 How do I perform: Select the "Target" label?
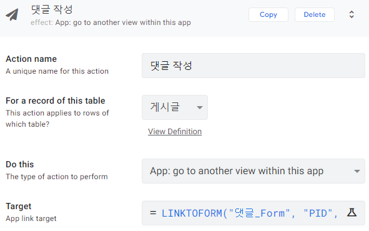pyautogui.click(x=18, y=206)
